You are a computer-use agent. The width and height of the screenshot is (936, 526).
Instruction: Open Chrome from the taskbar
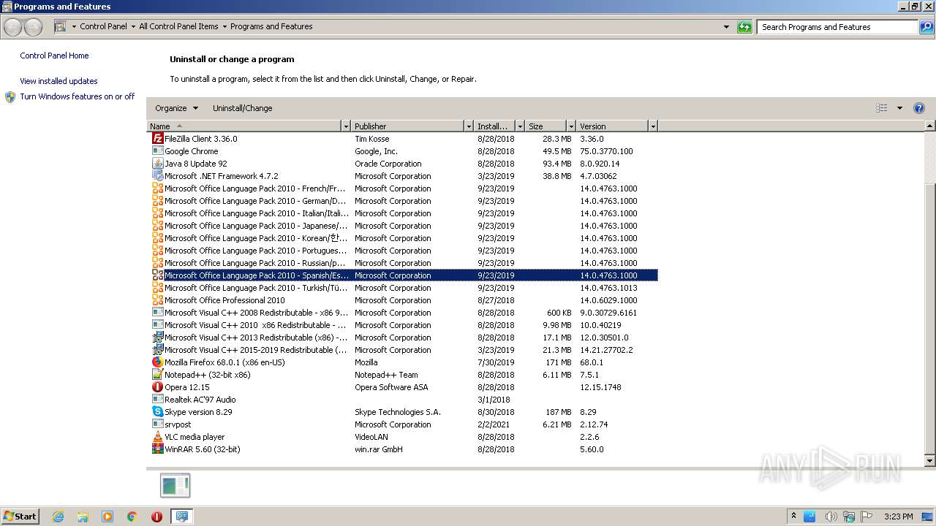pos(132,517)
